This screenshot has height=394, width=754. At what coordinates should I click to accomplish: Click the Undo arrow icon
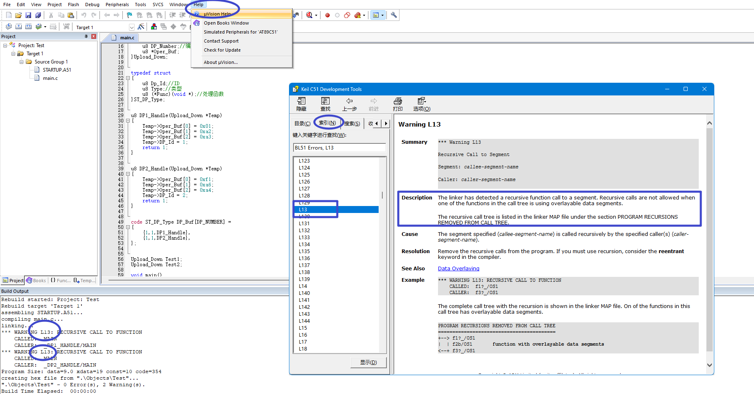tap(84, 15)
